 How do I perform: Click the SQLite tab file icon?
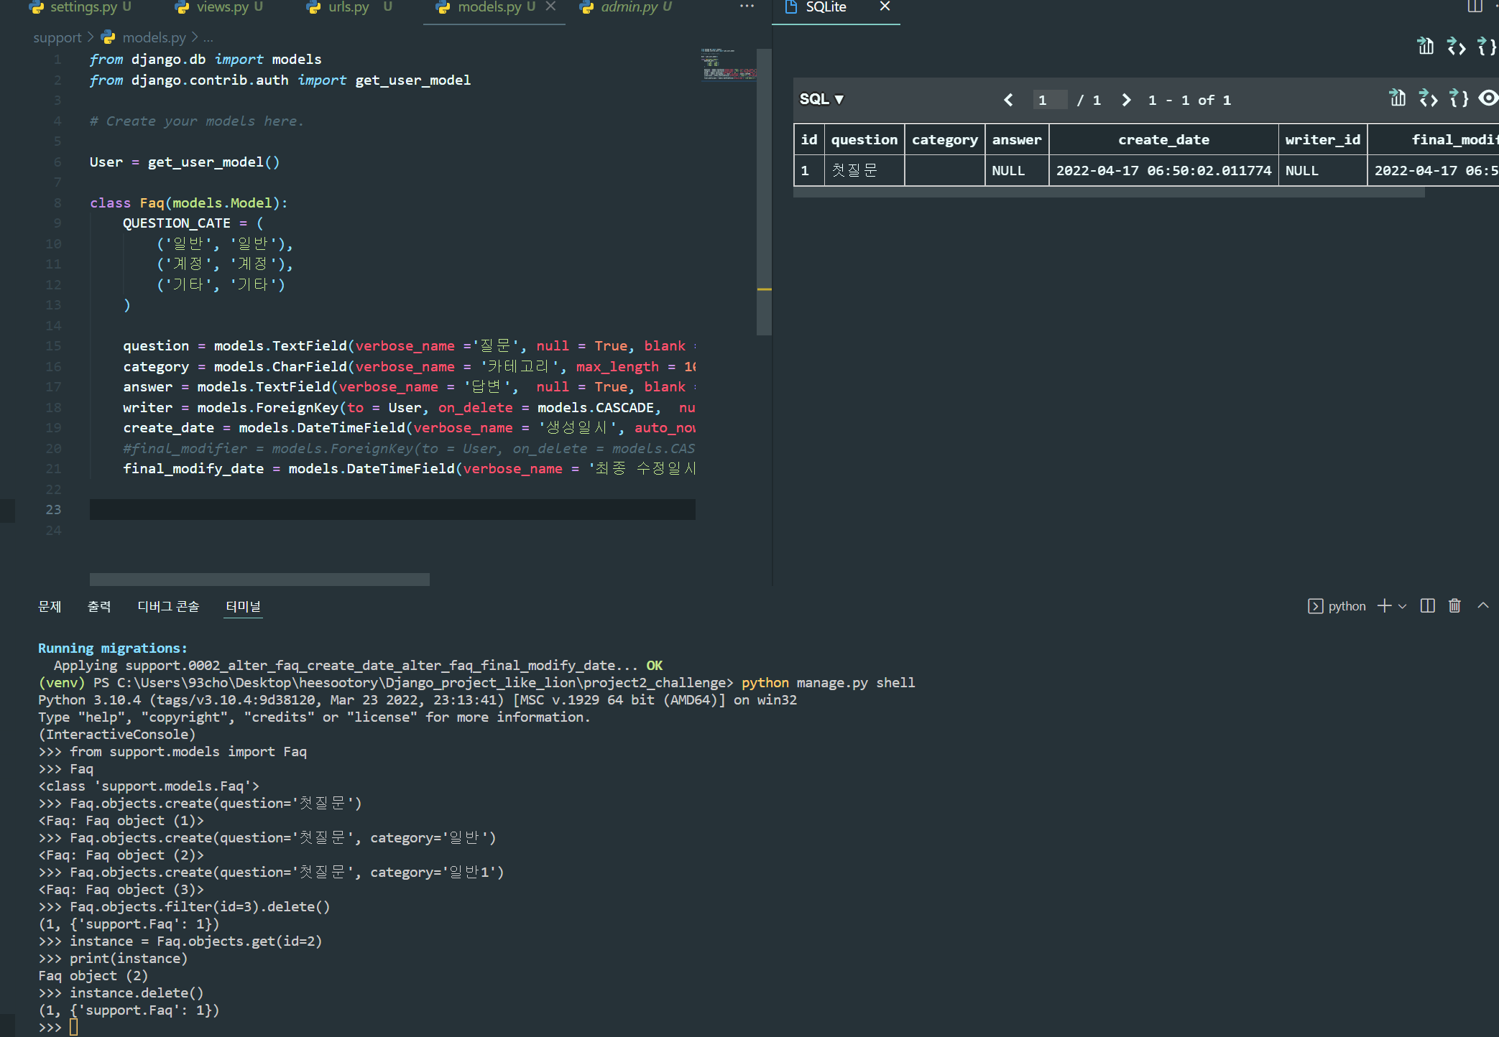click(791, 7)
